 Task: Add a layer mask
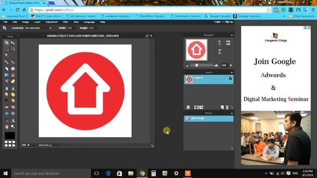(x=196, y=107)
